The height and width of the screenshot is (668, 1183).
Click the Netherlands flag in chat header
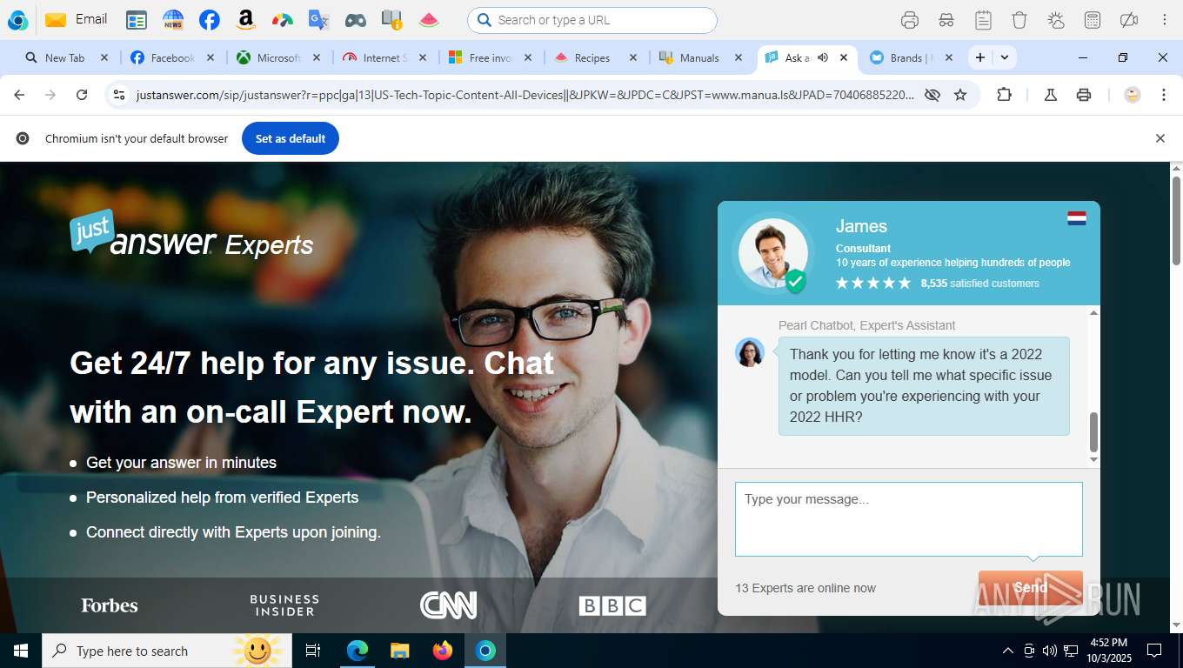(1077, 218)
